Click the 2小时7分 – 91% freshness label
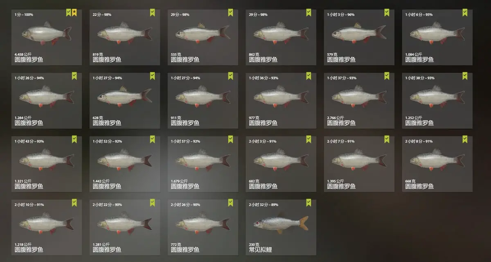491x262 pixels. pyautogui.click(x=341, y=141)
